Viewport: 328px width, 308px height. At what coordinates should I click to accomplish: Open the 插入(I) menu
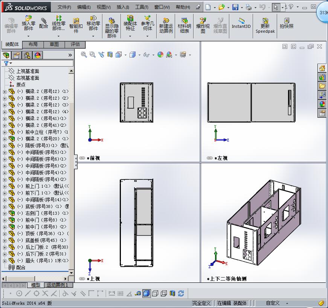(x=123, y=7)
